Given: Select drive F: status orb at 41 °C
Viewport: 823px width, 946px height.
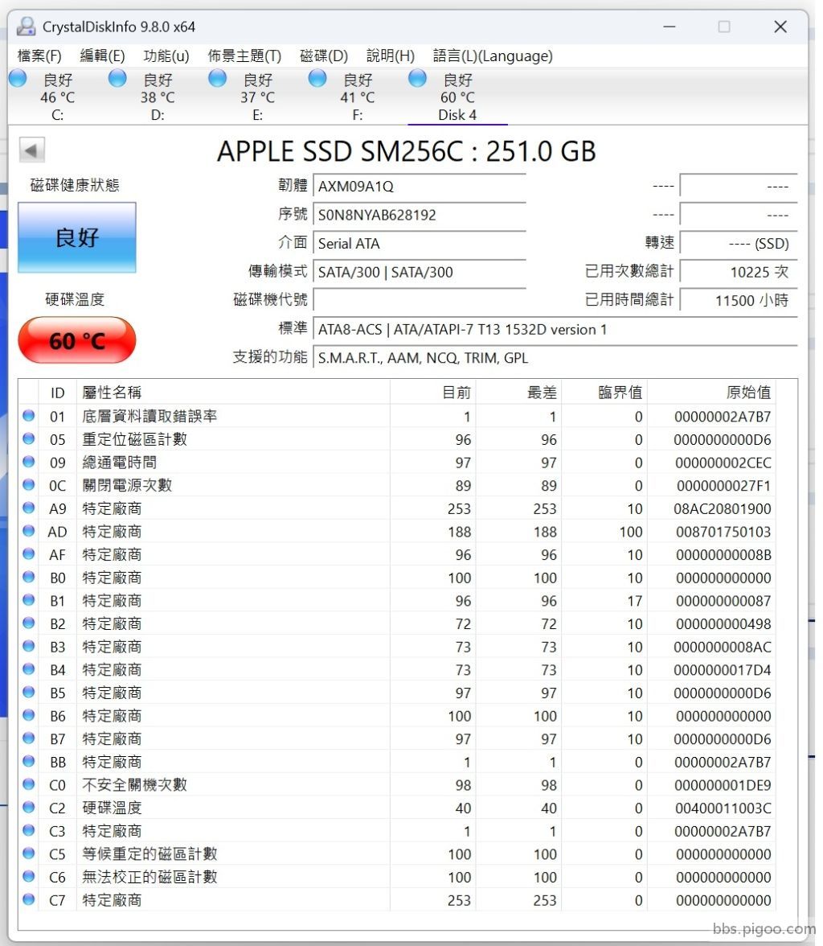Looking at the screenshot, I should pos(317,79).
